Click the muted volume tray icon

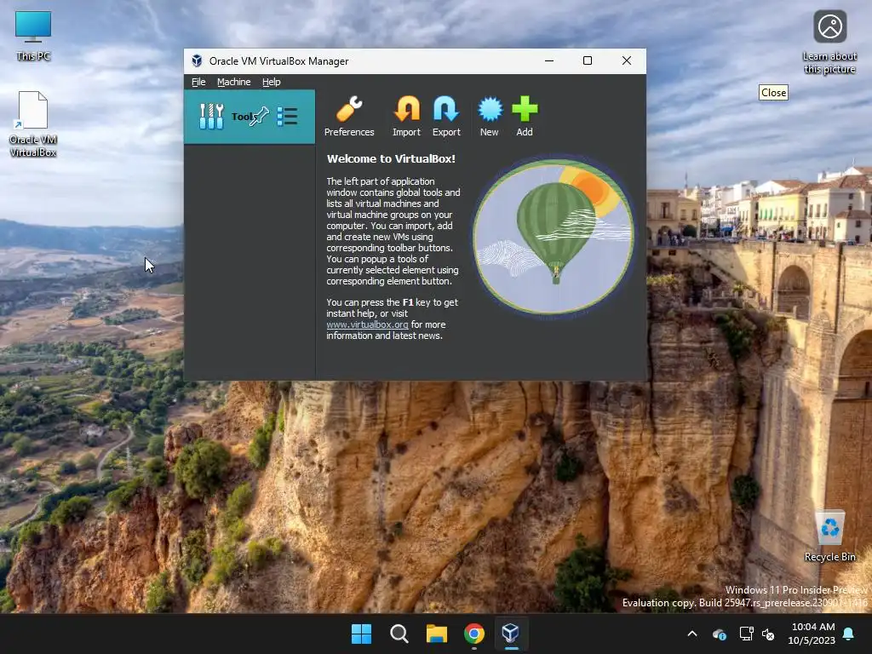pyautogui.click(x=768, y=634)
